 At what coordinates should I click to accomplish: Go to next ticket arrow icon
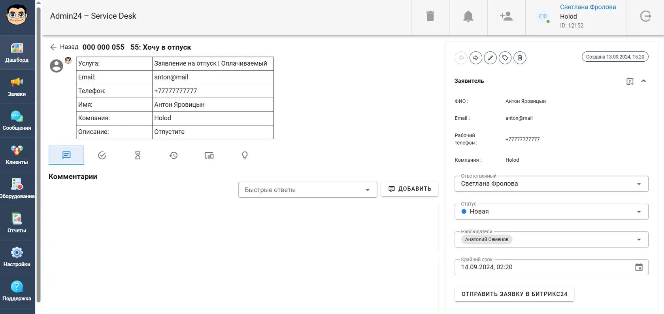(x=475, y=58)
